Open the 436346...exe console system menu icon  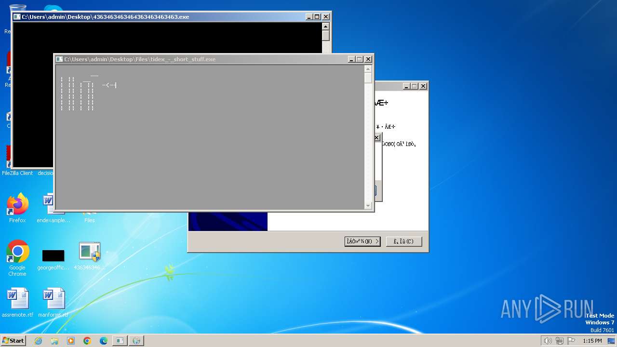[x=17, y=17]
